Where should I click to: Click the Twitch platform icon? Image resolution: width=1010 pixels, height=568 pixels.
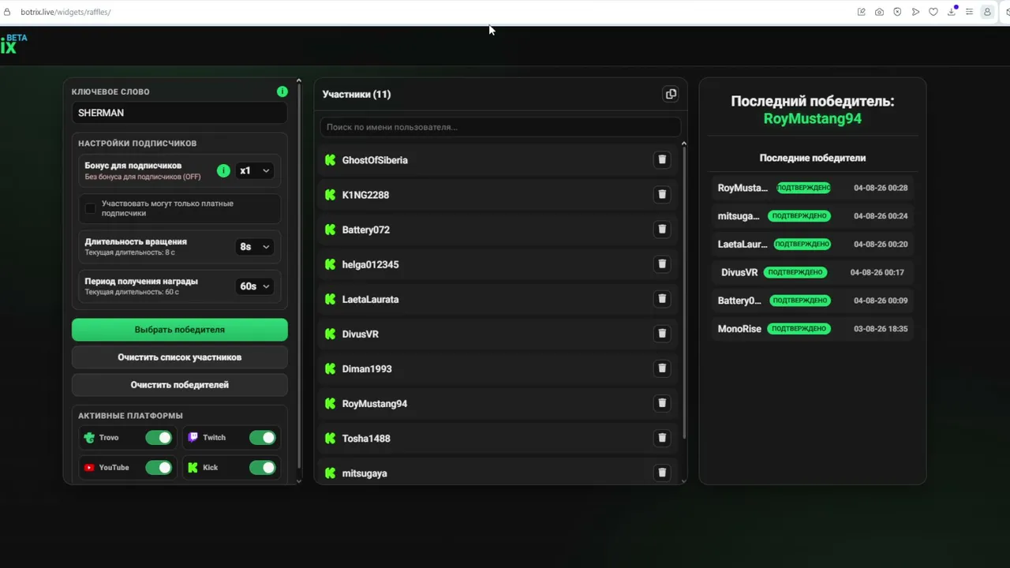point(193,437)
